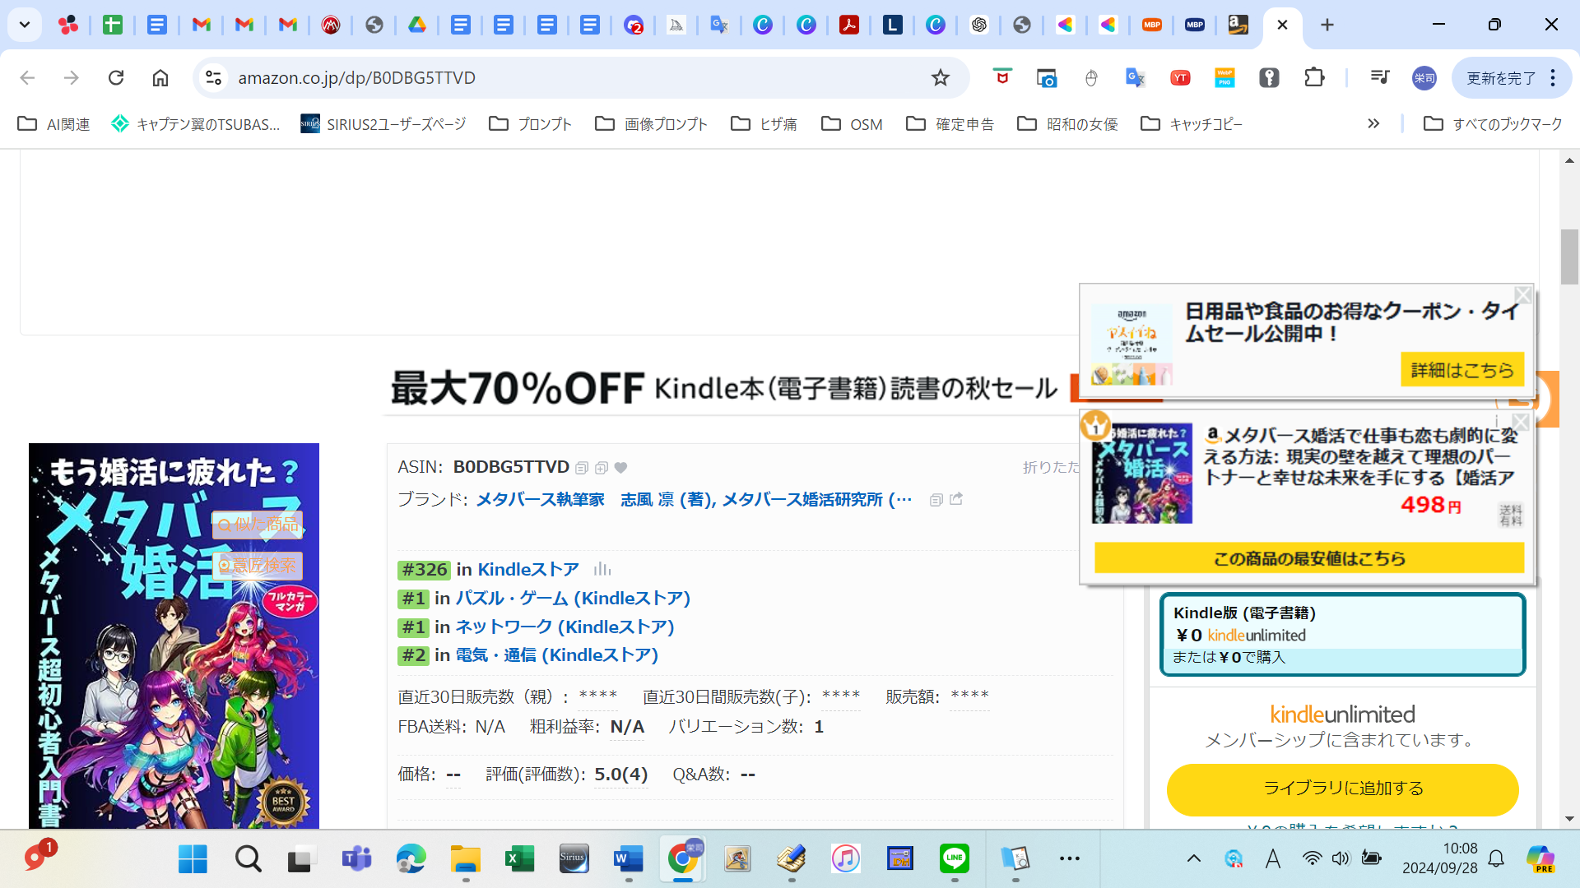Open Word from the taskbar
Viewport: 1580px width, 888px height.
coord(629,859)
